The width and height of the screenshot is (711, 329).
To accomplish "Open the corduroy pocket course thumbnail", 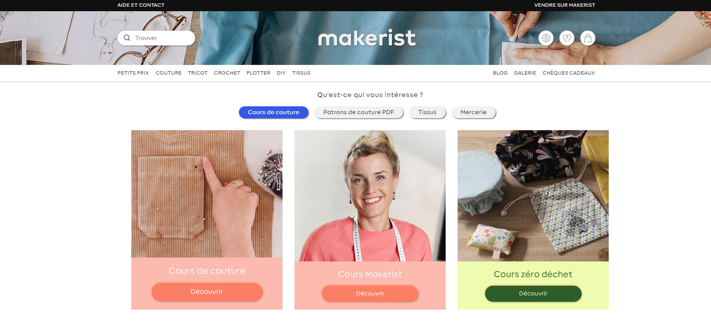I will (207, 194).
